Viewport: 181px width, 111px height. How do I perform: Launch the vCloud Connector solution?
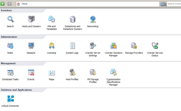11,99
